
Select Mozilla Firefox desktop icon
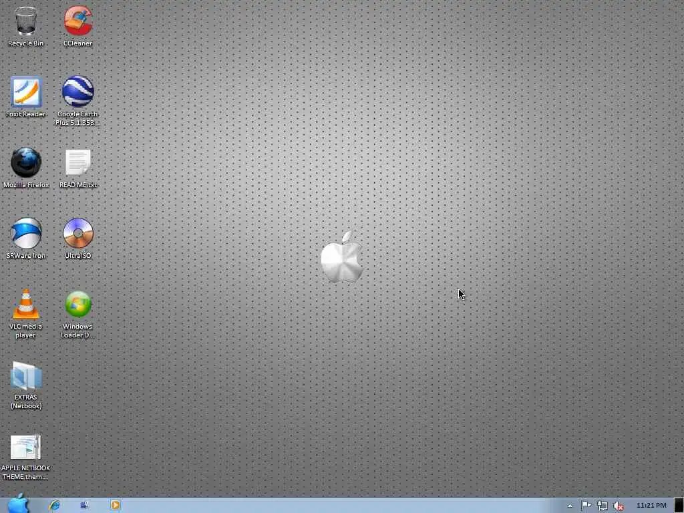pyautogui.click(x=26, y=168)
